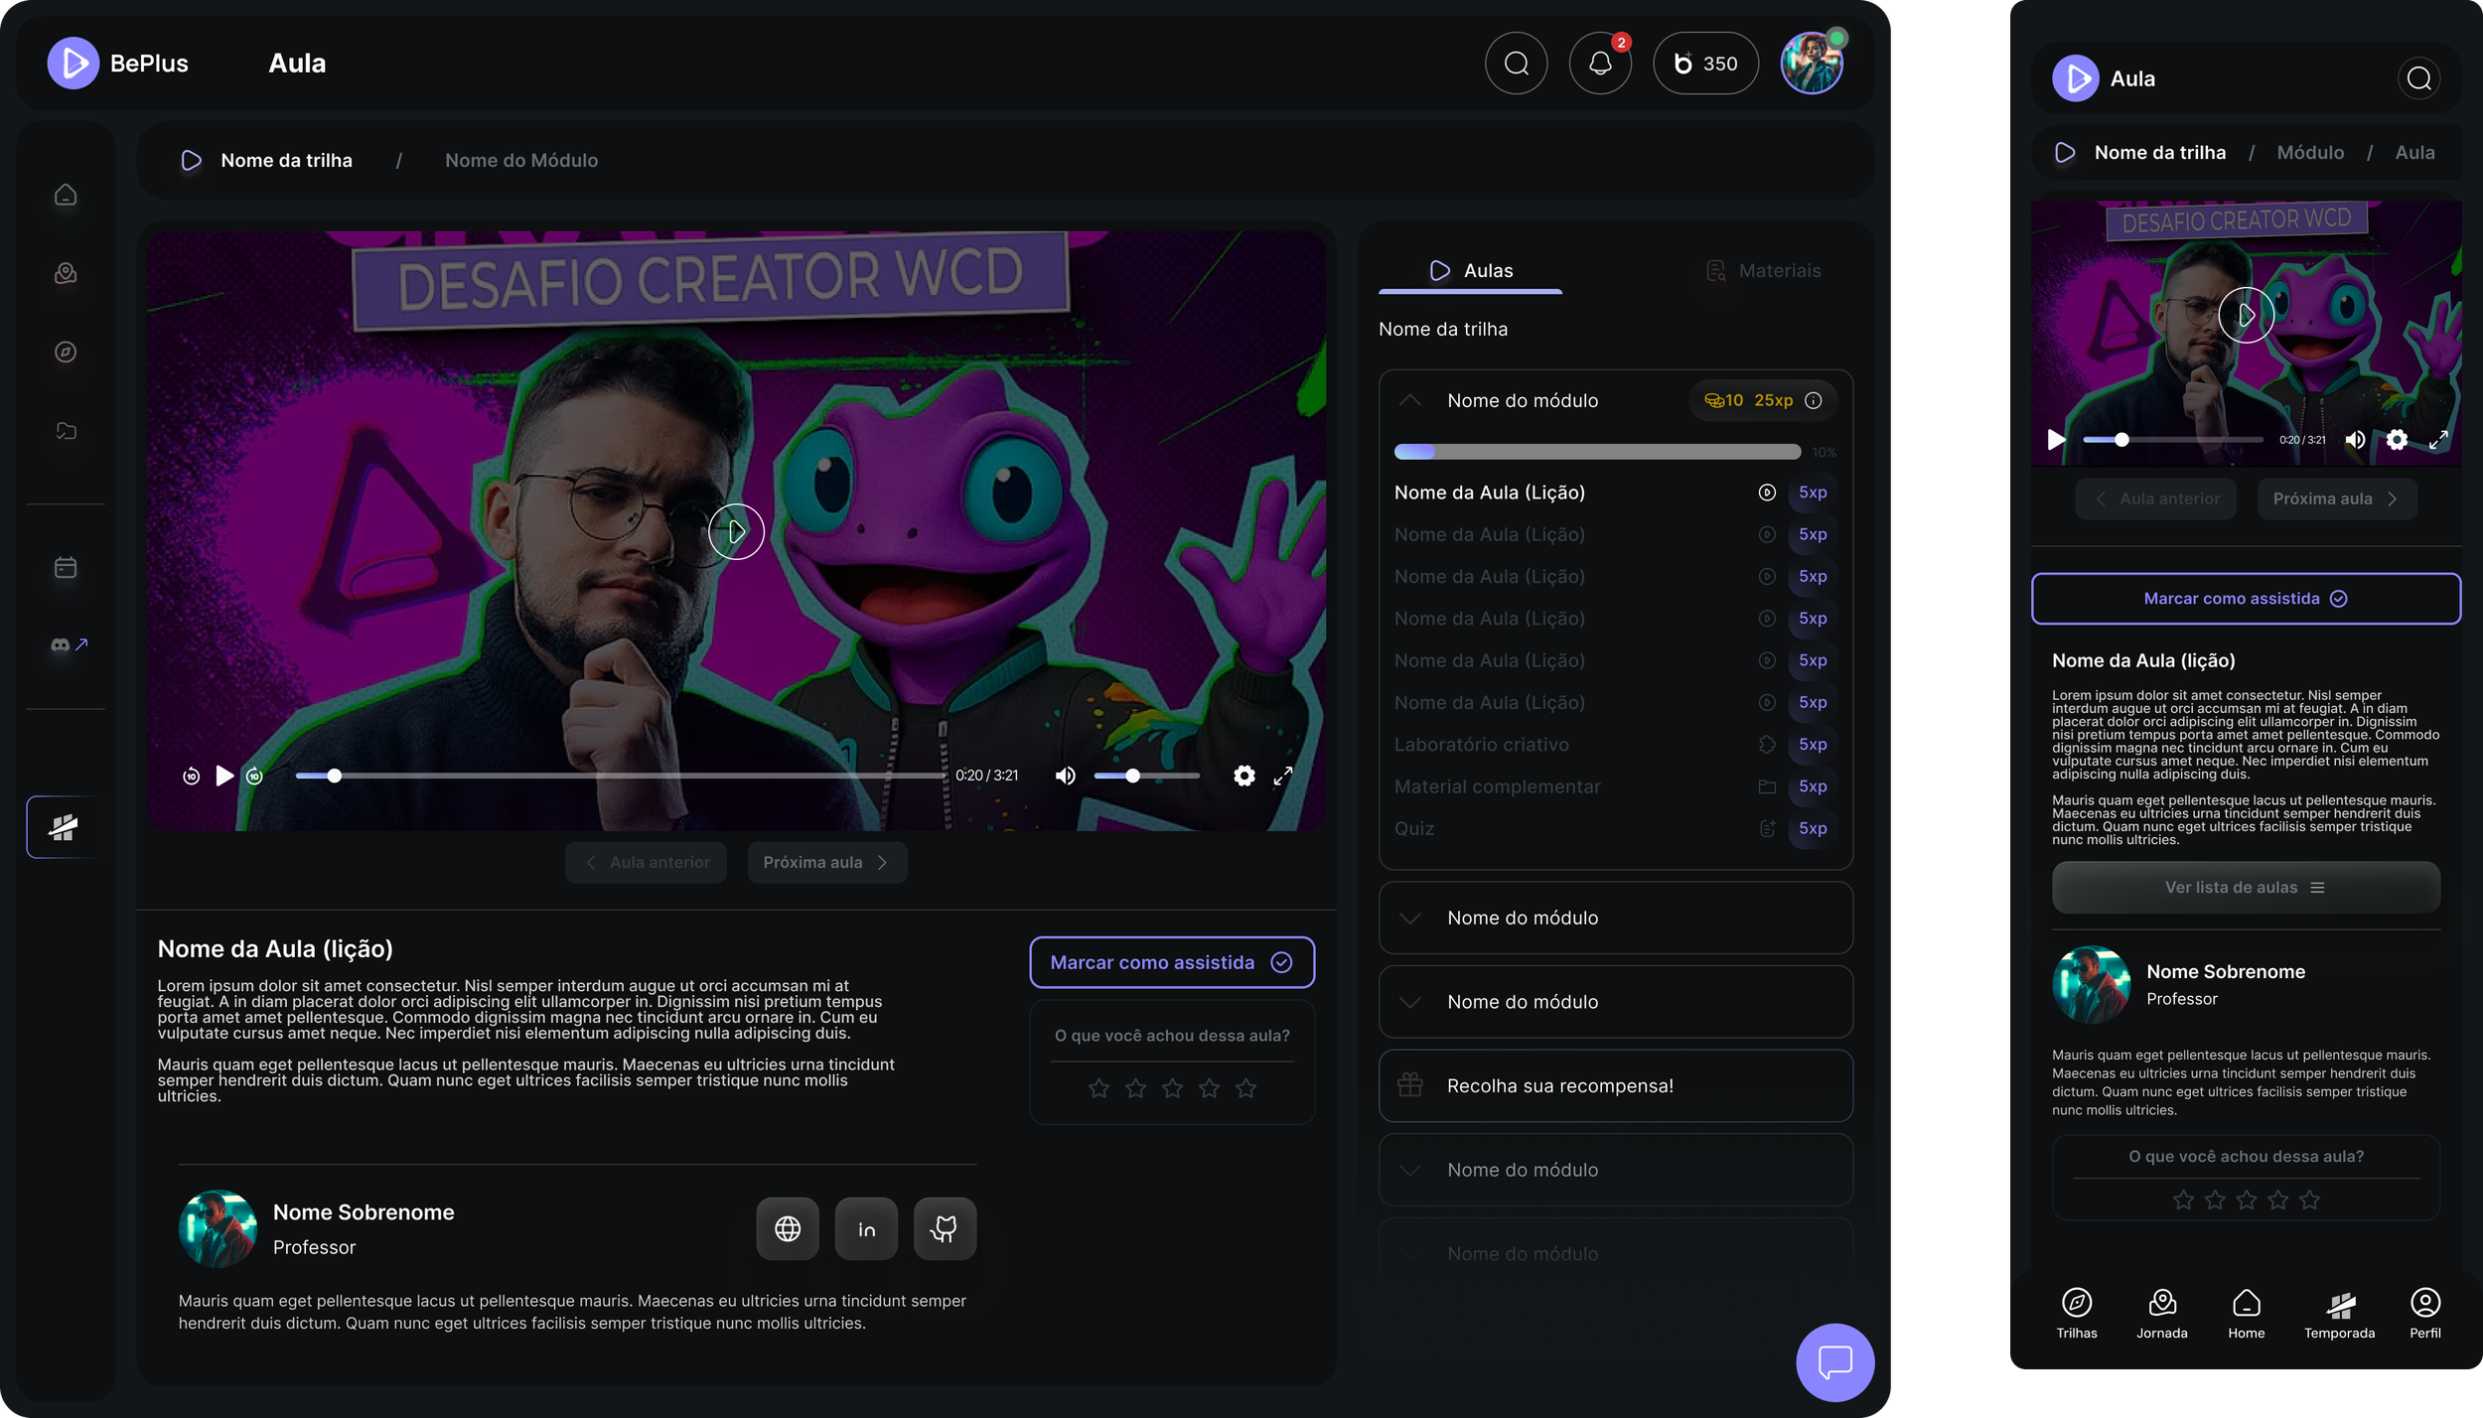The width and height of the screenshot is (2483, 1418).
Task: Collapse the expanded Nome do módulo section
Action: [1409, 400]
